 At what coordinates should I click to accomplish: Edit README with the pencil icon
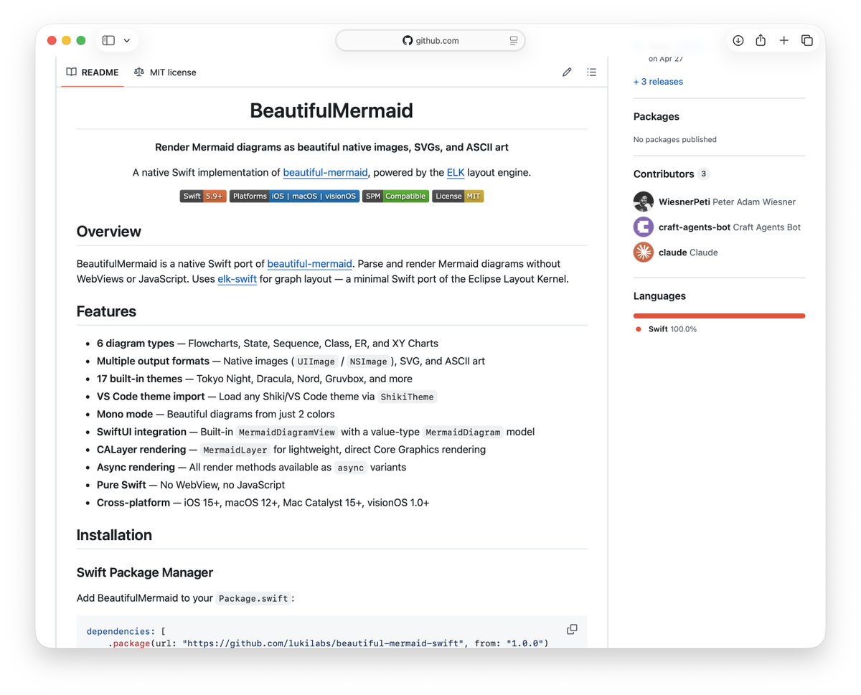[567, 72]
